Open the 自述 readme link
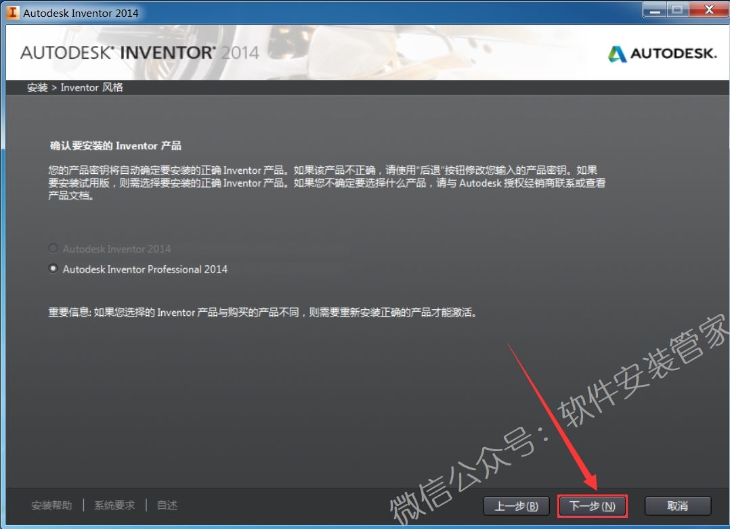The height and width of the screenshot is (529, 730). pyautogui.click(x=166, y=505)
